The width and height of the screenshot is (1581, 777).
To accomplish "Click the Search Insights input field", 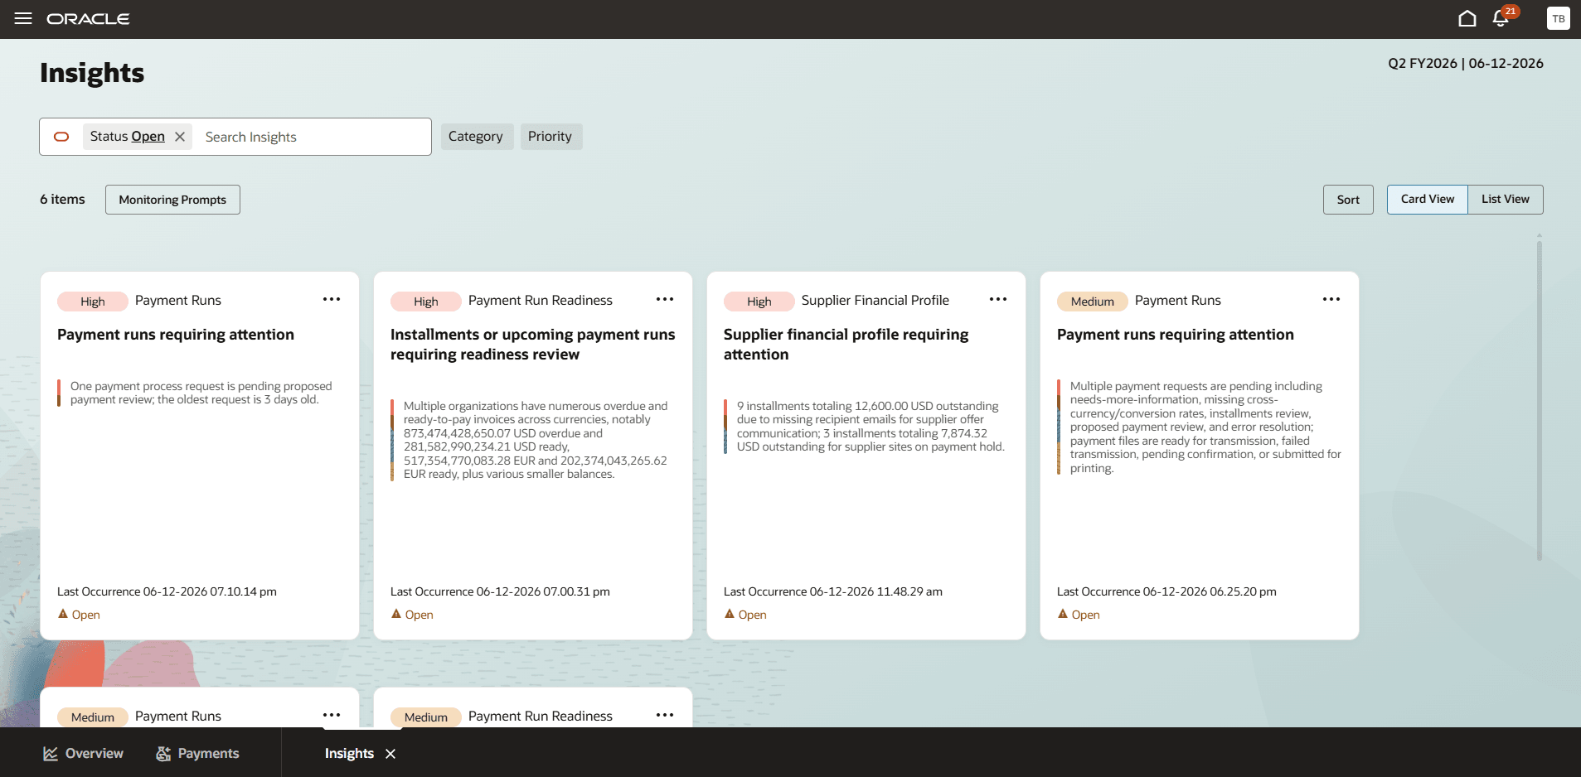I will pyautogui.click(x=313, y=137).
